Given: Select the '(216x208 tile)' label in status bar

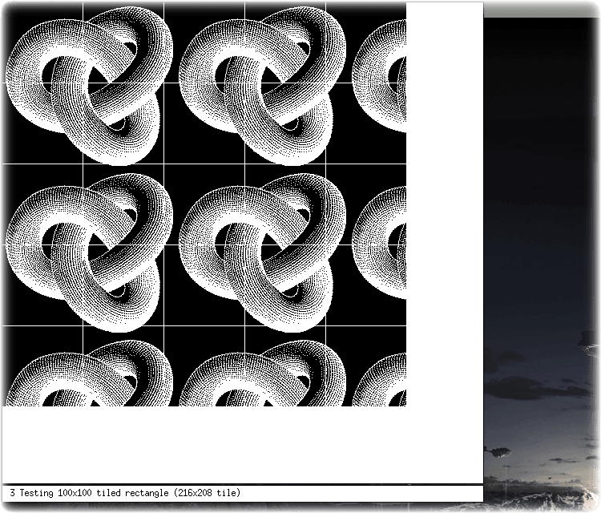Looking at the screenshot, I should 207,493.
